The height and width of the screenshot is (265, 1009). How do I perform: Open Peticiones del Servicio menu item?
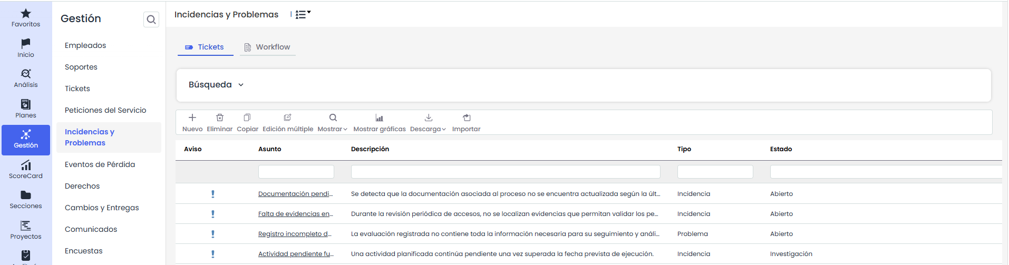click(x=105, y=110)
